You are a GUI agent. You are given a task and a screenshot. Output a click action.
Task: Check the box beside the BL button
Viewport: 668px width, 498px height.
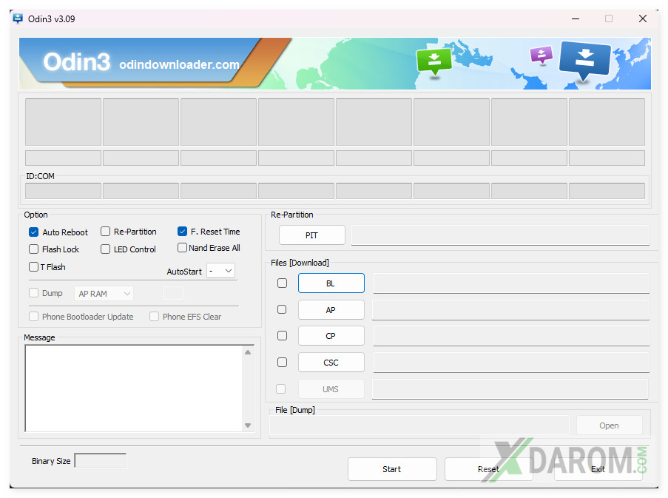point(282,283)
